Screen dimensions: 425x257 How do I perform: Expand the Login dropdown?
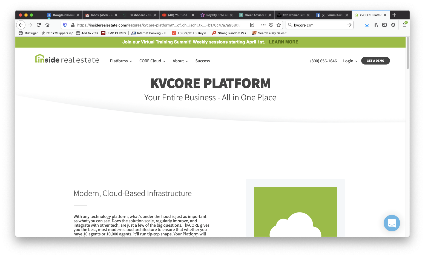coord(350,61)
